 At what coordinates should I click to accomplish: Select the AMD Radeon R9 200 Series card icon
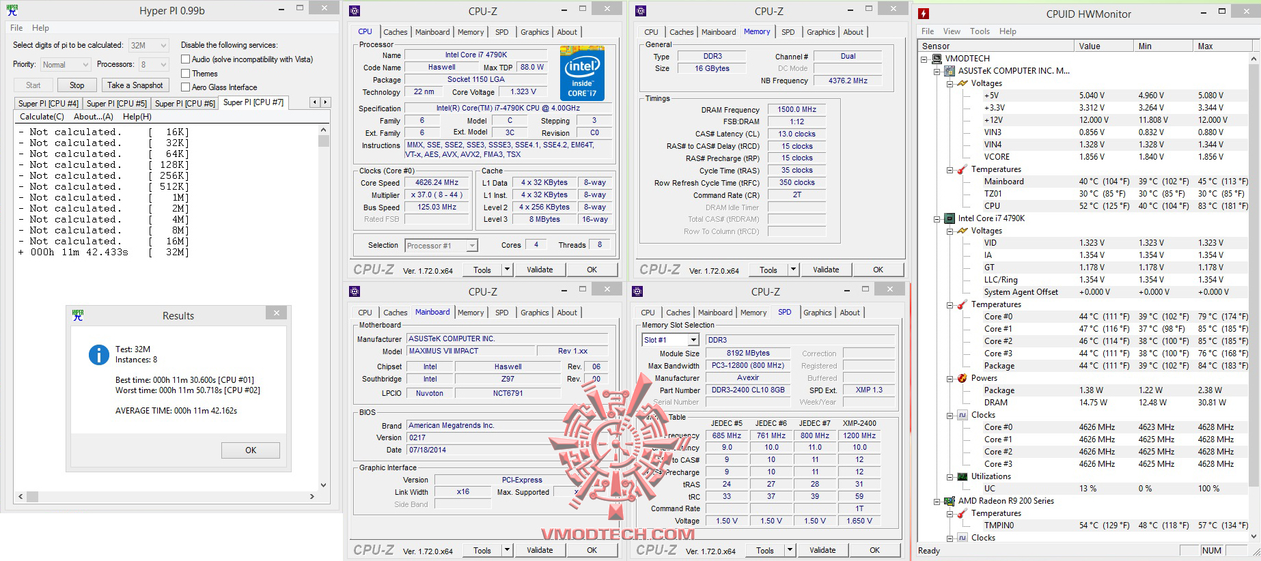pyautogui.click(x=950, y=501)
